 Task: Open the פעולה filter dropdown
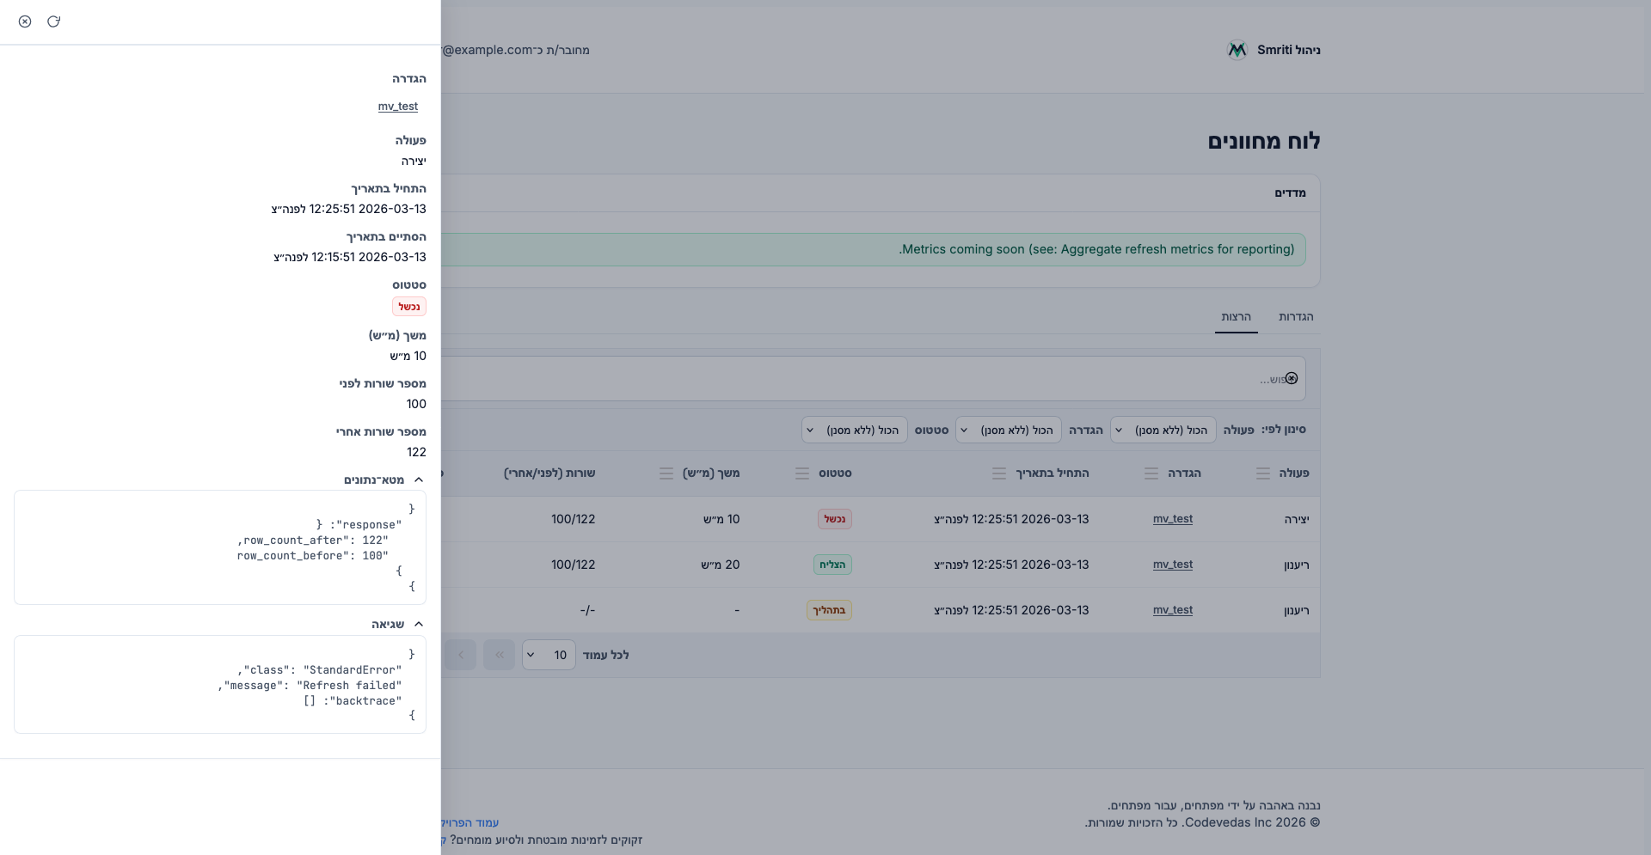[x=1163, y=430]
